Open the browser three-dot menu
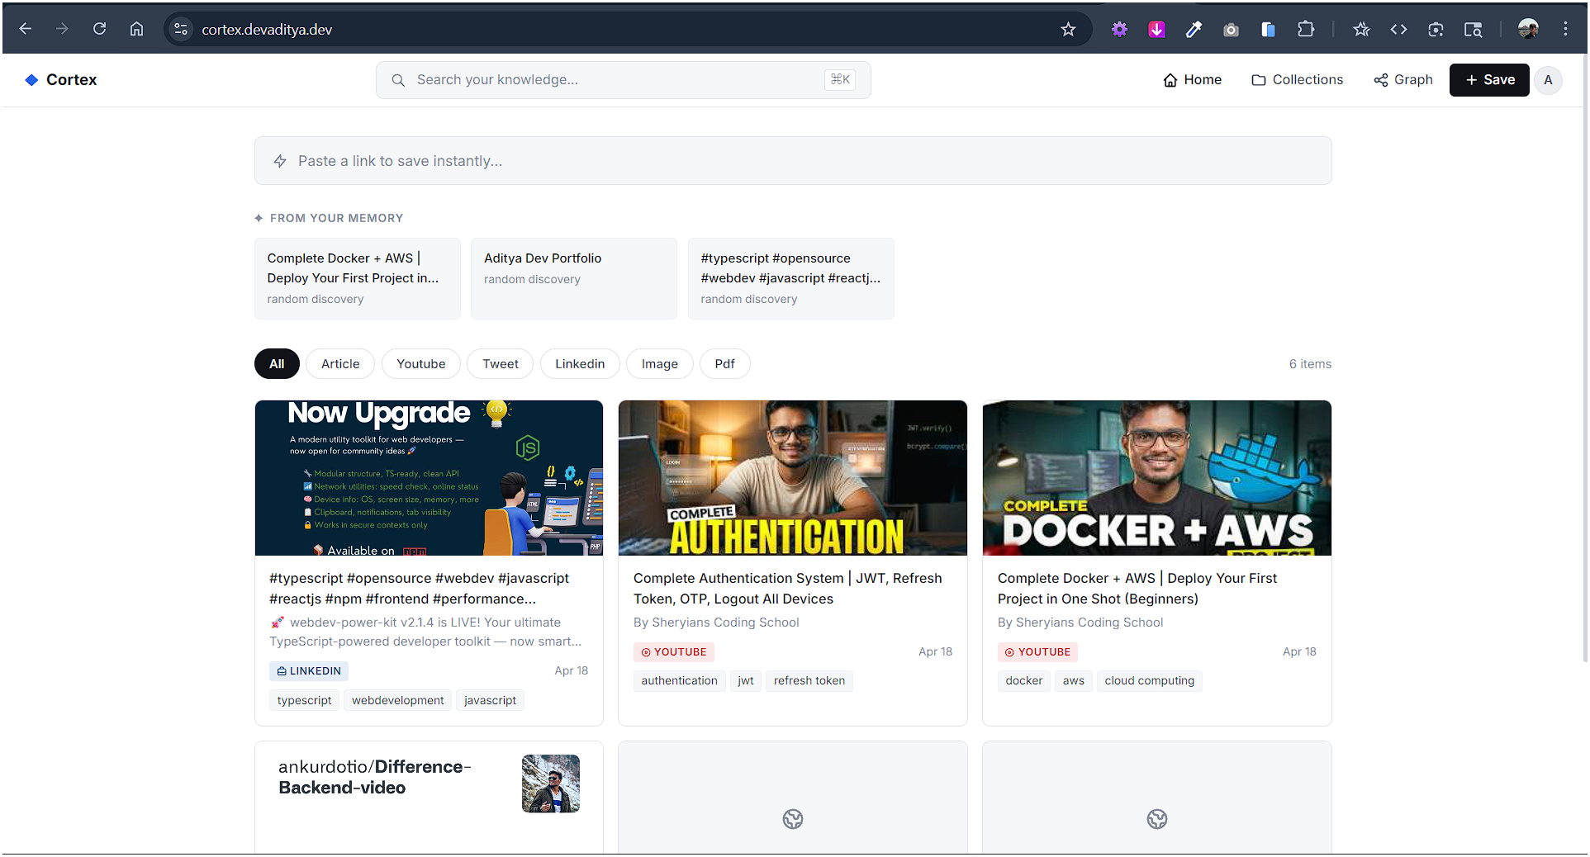 pyautogui.click(x=1565, y=29)
